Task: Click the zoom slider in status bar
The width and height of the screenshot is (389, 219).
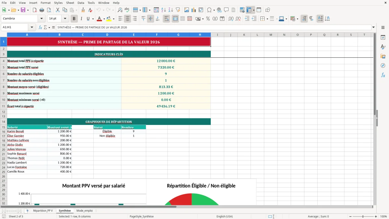Action: coord(363,216)
